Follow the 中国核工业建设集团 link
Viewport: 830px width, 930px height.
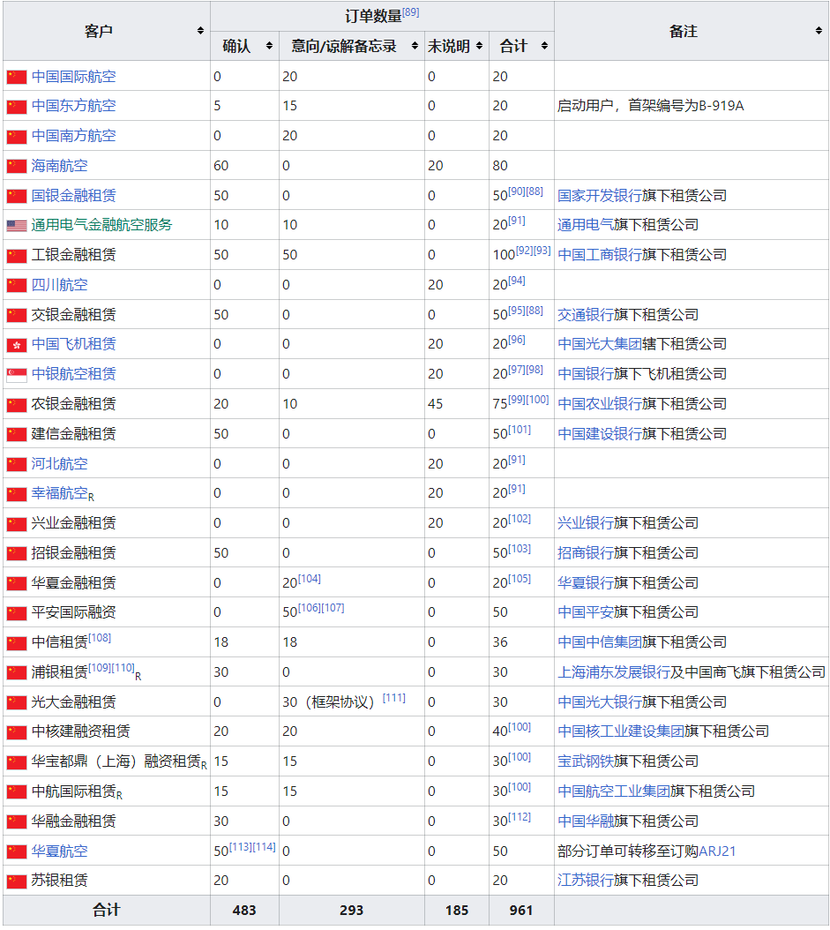tap(621, 731)
